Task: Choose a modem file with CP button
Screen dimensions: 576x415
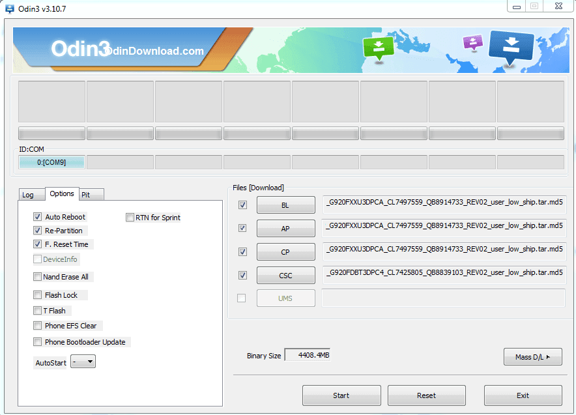Action: (x=286, y=252)
